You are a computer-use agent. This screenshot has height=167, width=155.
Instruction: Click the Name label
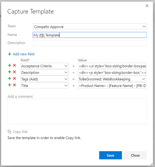point(12,35)
